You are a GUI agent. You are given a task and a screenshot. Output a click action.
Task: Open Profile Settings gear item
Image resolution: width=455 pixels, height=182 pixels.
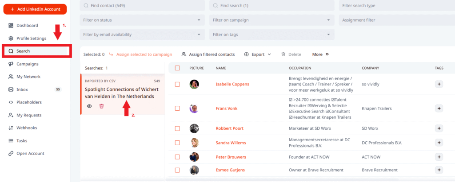31,39
